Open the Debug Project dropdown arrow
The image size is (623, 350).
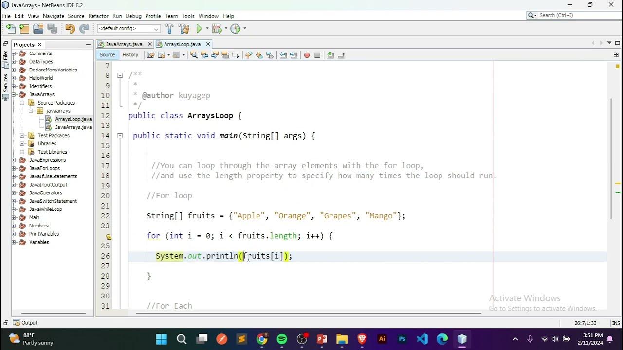[225, 29]
